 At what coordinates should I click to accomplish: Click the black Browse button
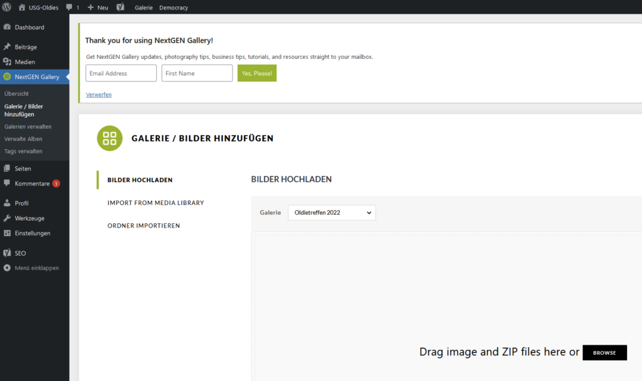604,352
